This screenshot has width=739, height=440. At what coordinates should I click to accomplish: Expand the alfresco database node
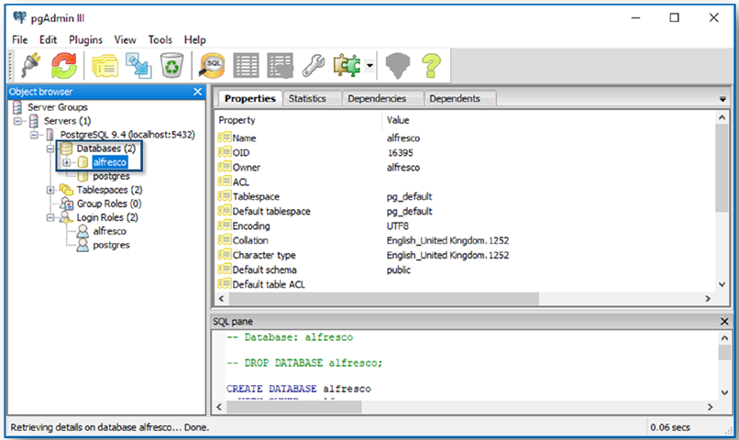pos(67,162)
